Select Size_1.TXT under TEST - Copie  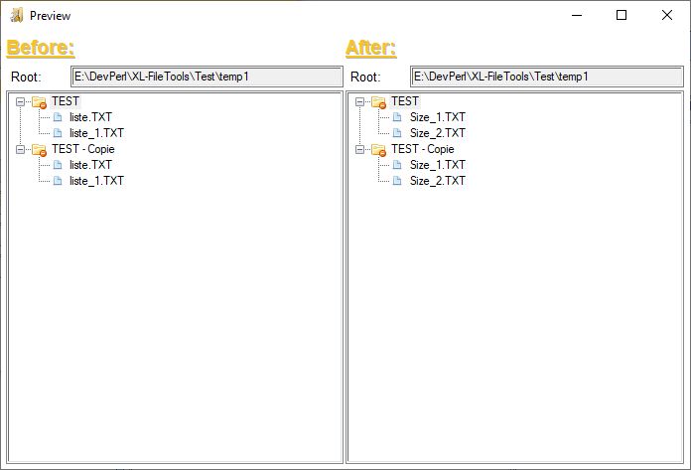(x=437, y=165)
